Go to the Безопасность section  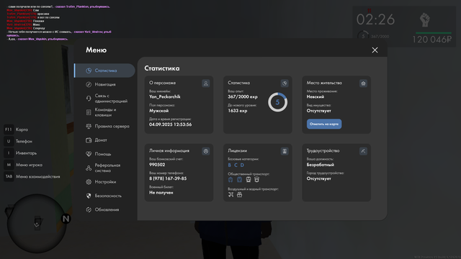(104, 196)
